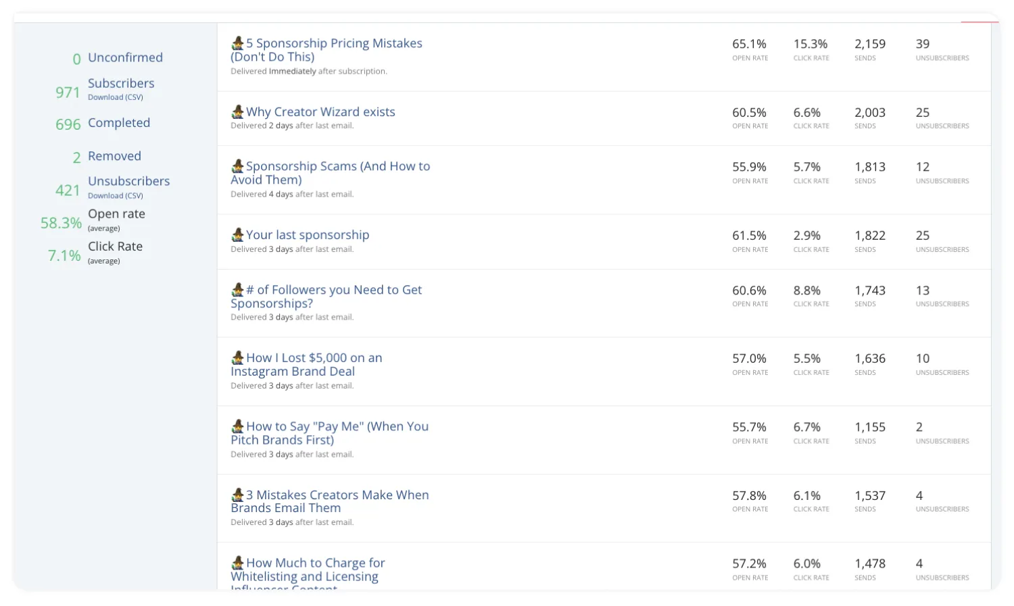This screenshot has height=606, width=1014.
Task: Download the Subscribers CSV file
Action: [116, 97]
